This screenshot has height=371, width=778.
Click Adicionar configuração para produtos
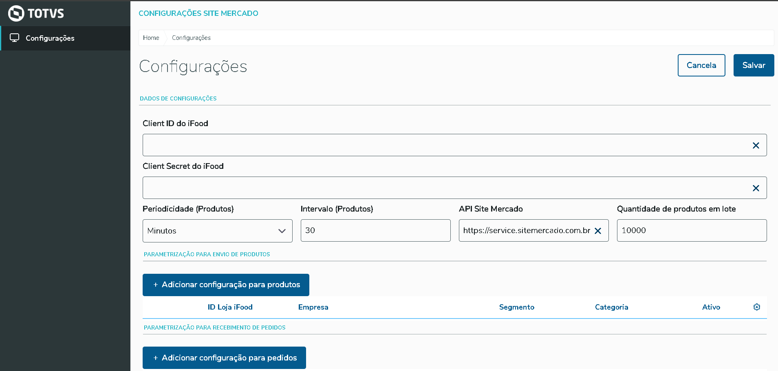point(226,285)
